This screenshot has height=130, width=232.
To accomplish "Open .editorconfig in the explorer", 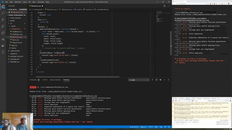I will [x=15, y=51].
